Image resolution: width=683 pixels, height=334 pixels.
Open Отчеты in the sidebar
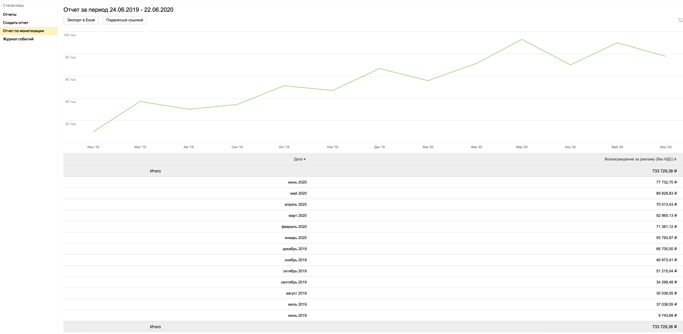pyautogui.click(x=10, y=14)
